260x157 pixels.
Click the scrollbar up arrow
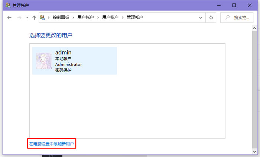pos(255,28)
